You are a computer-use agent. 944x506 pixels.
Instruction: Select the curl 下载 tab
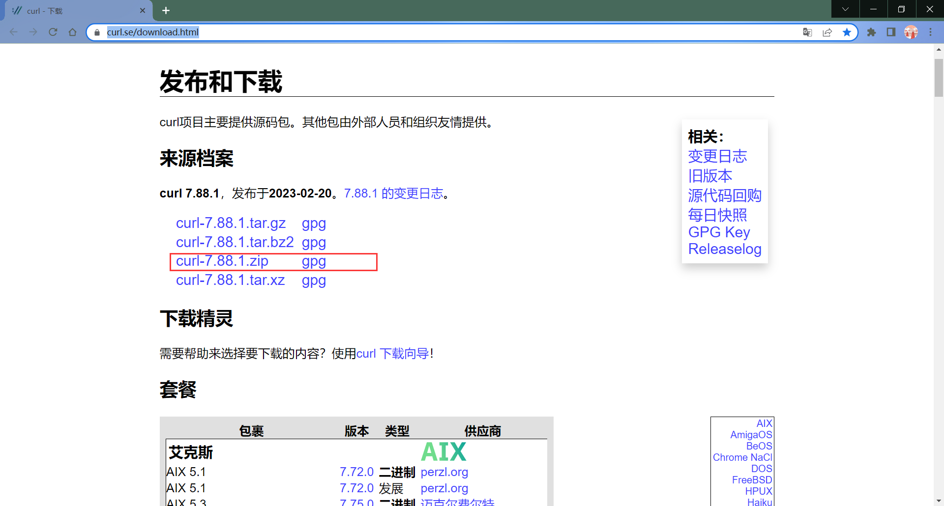coord(79,10)
